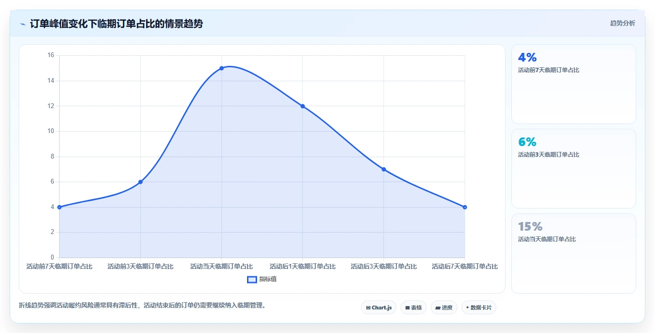Screen dimensions: 655x333
Task: Click y-axis tick value 16
Action: pos(51,55)
